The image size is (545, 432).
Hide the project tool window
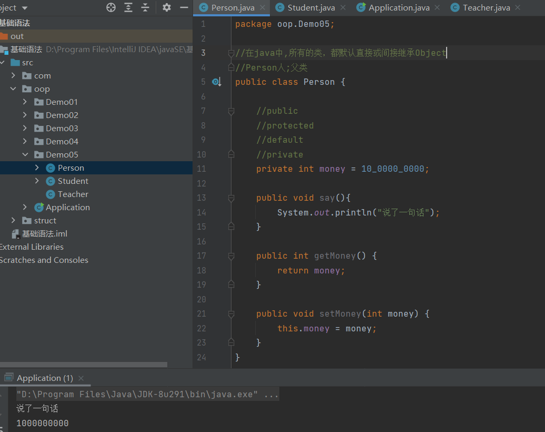(184, 7)
